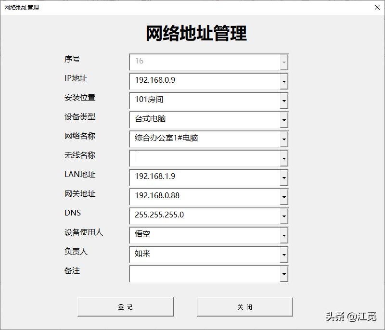Expand the DNS dropdown arrow
This screenshot has height=330, width=385.
284,216
